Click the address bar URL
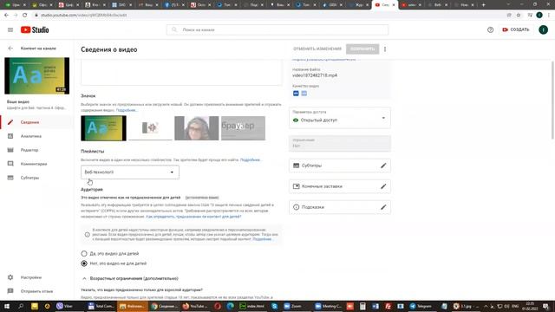The image size is (555, 312). coord(83,16)
